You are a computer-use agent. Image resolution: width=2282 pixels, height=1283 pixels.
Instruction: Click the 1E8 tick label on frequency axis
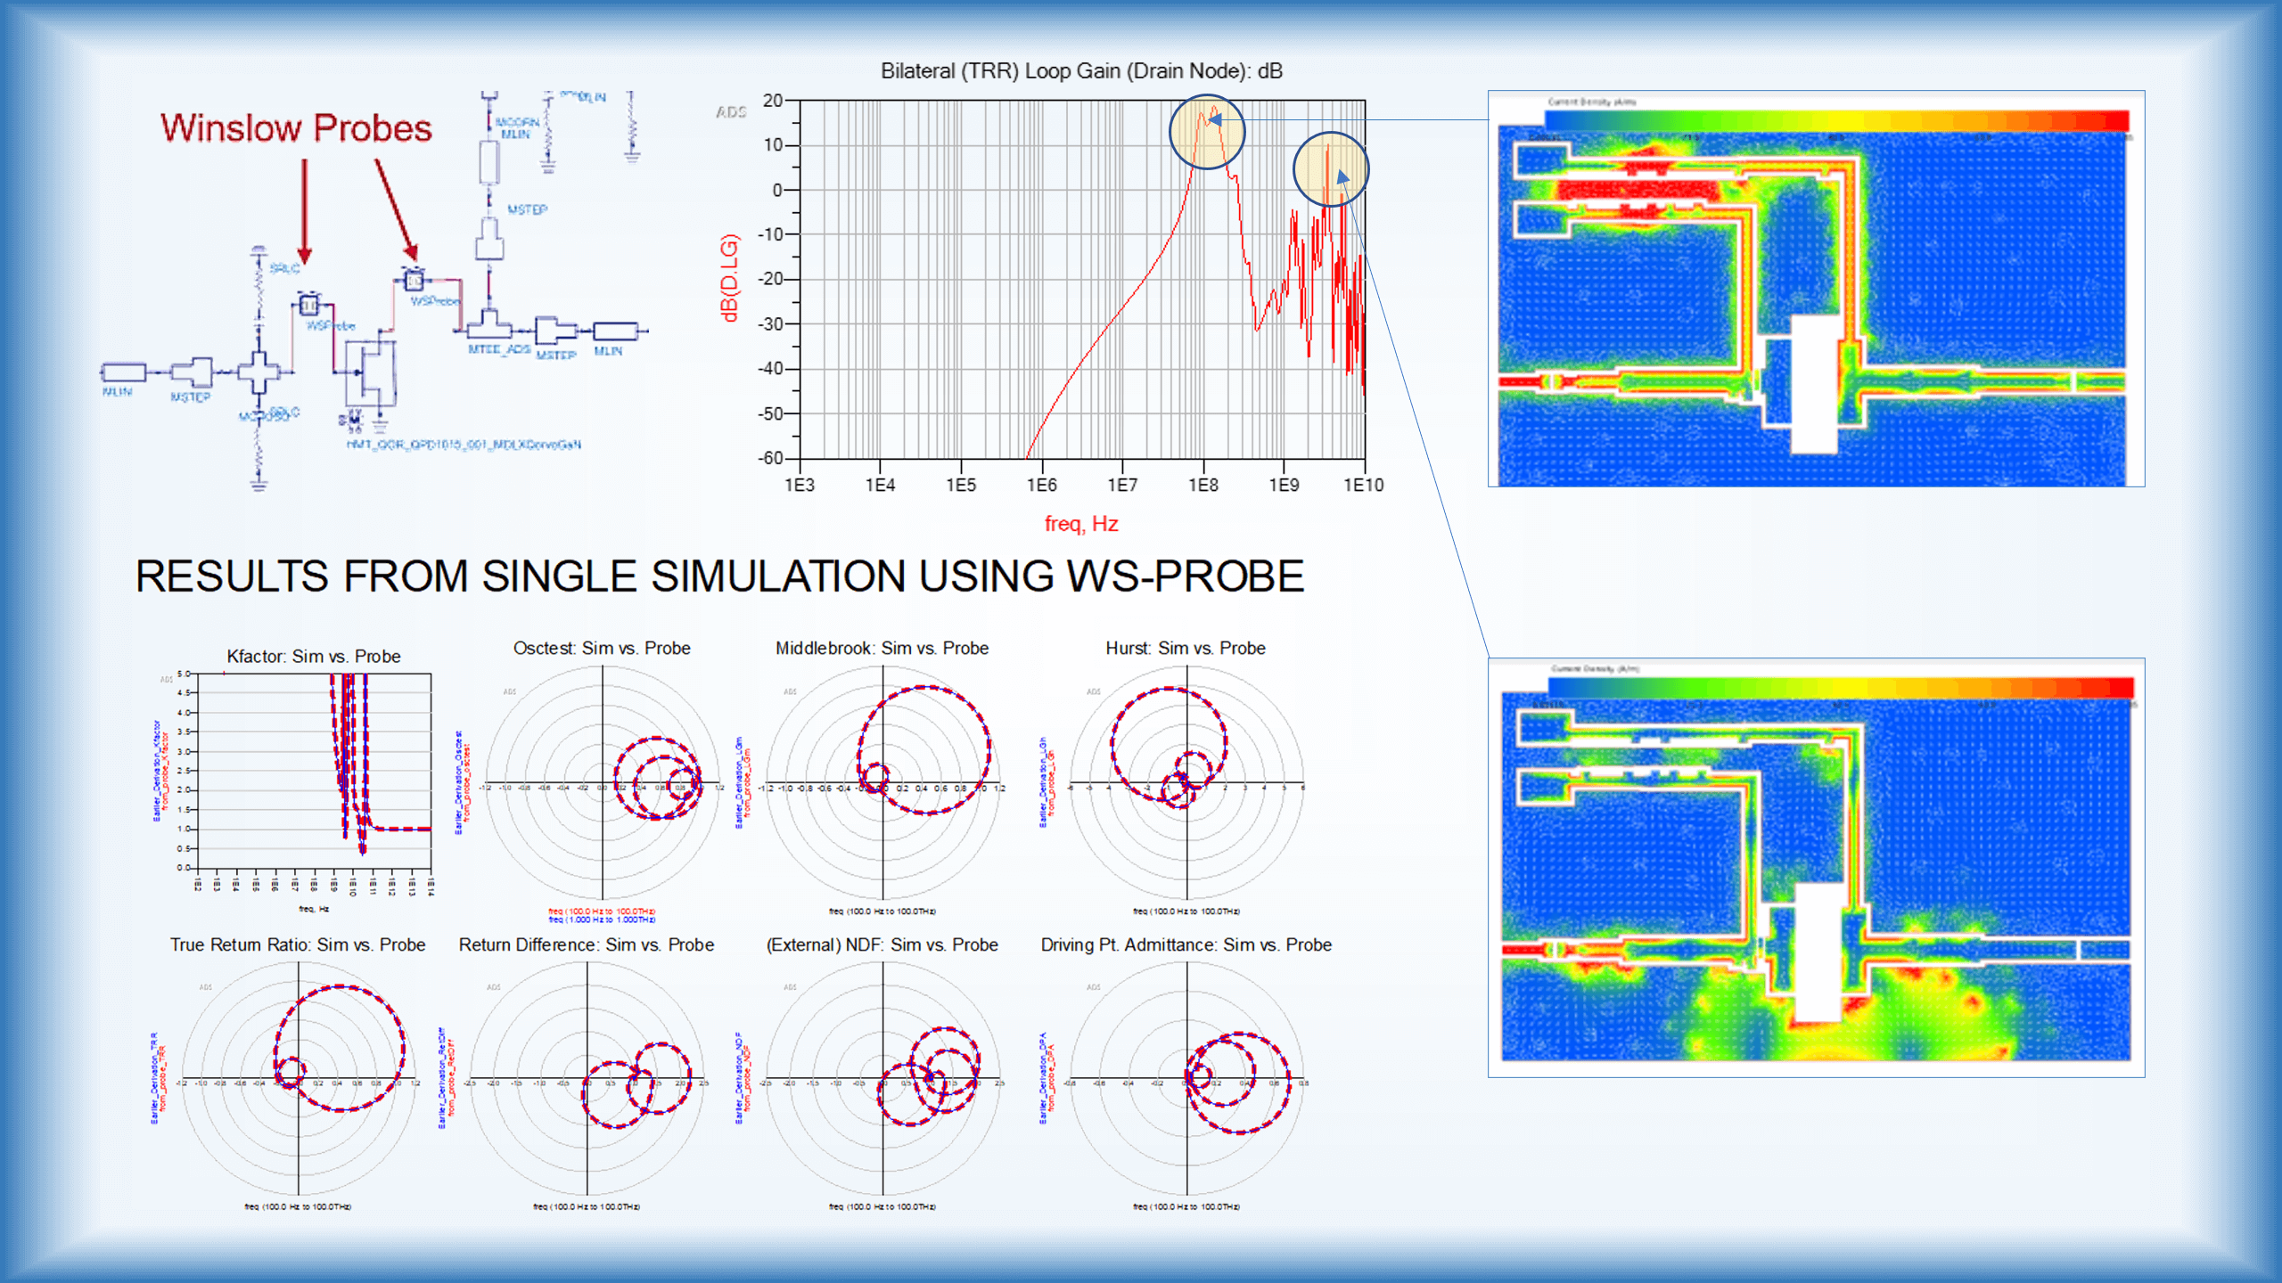(1203, 485)
